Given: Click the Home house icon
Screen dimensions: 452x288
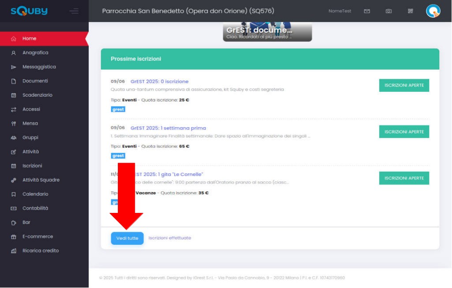Looking at the screenshot, I should pyautogui.click(x=14, y=39).
